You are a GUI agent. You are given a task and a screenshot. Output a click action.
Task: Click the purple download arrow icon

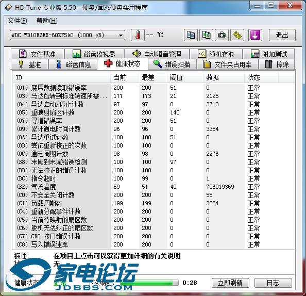pos(255,35)
